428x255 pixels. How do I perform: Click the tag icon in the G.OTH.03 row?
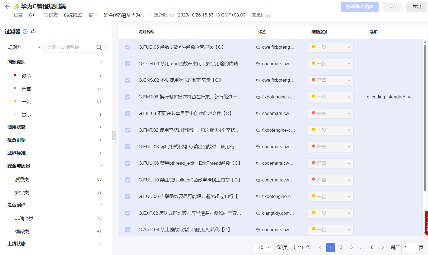click(x=258, y=64)
